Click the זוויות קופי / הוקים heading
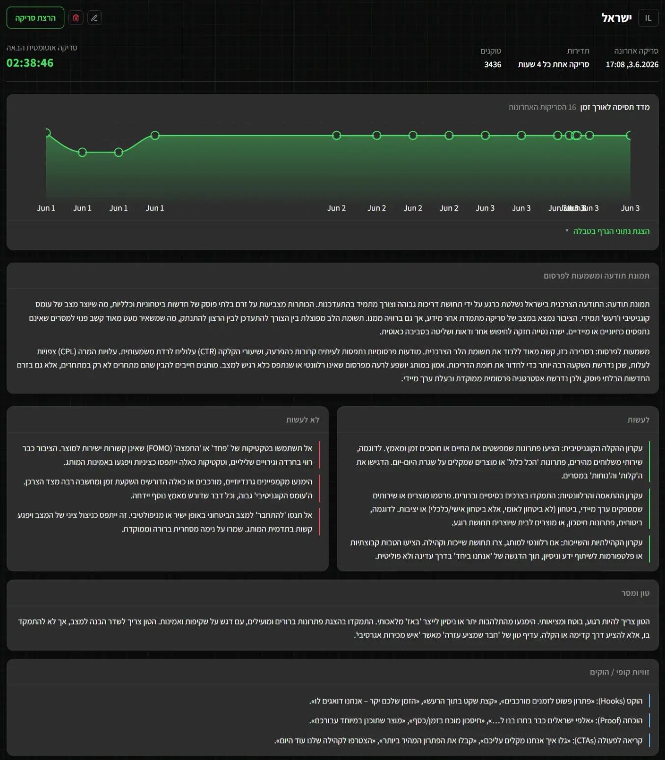This screenshot has height=760, width=665. tap(619, 672)
